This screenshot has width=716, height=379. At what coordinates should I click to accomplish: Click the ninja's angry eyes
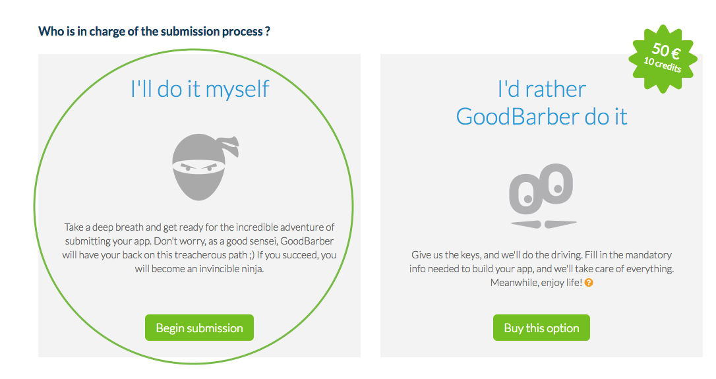click(x=198, y=167)
